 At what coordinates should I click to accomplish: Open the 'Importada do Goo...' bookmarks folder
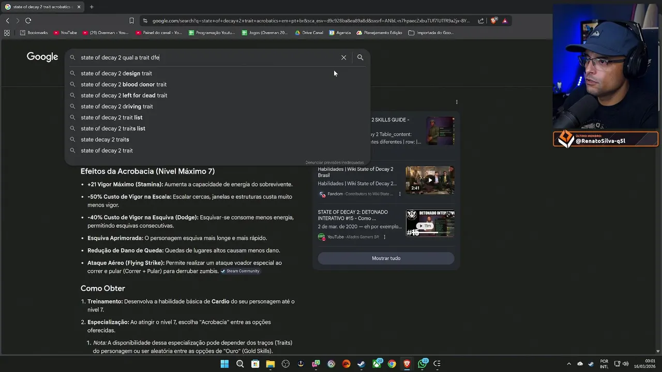pos(431,33)
